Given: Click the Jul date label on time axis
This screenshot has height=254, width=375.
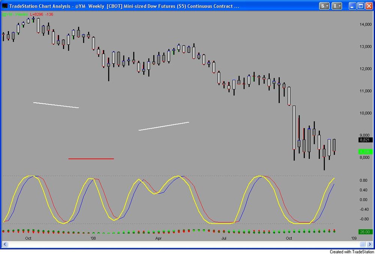Looking at the screenshot, I should 224,238.
